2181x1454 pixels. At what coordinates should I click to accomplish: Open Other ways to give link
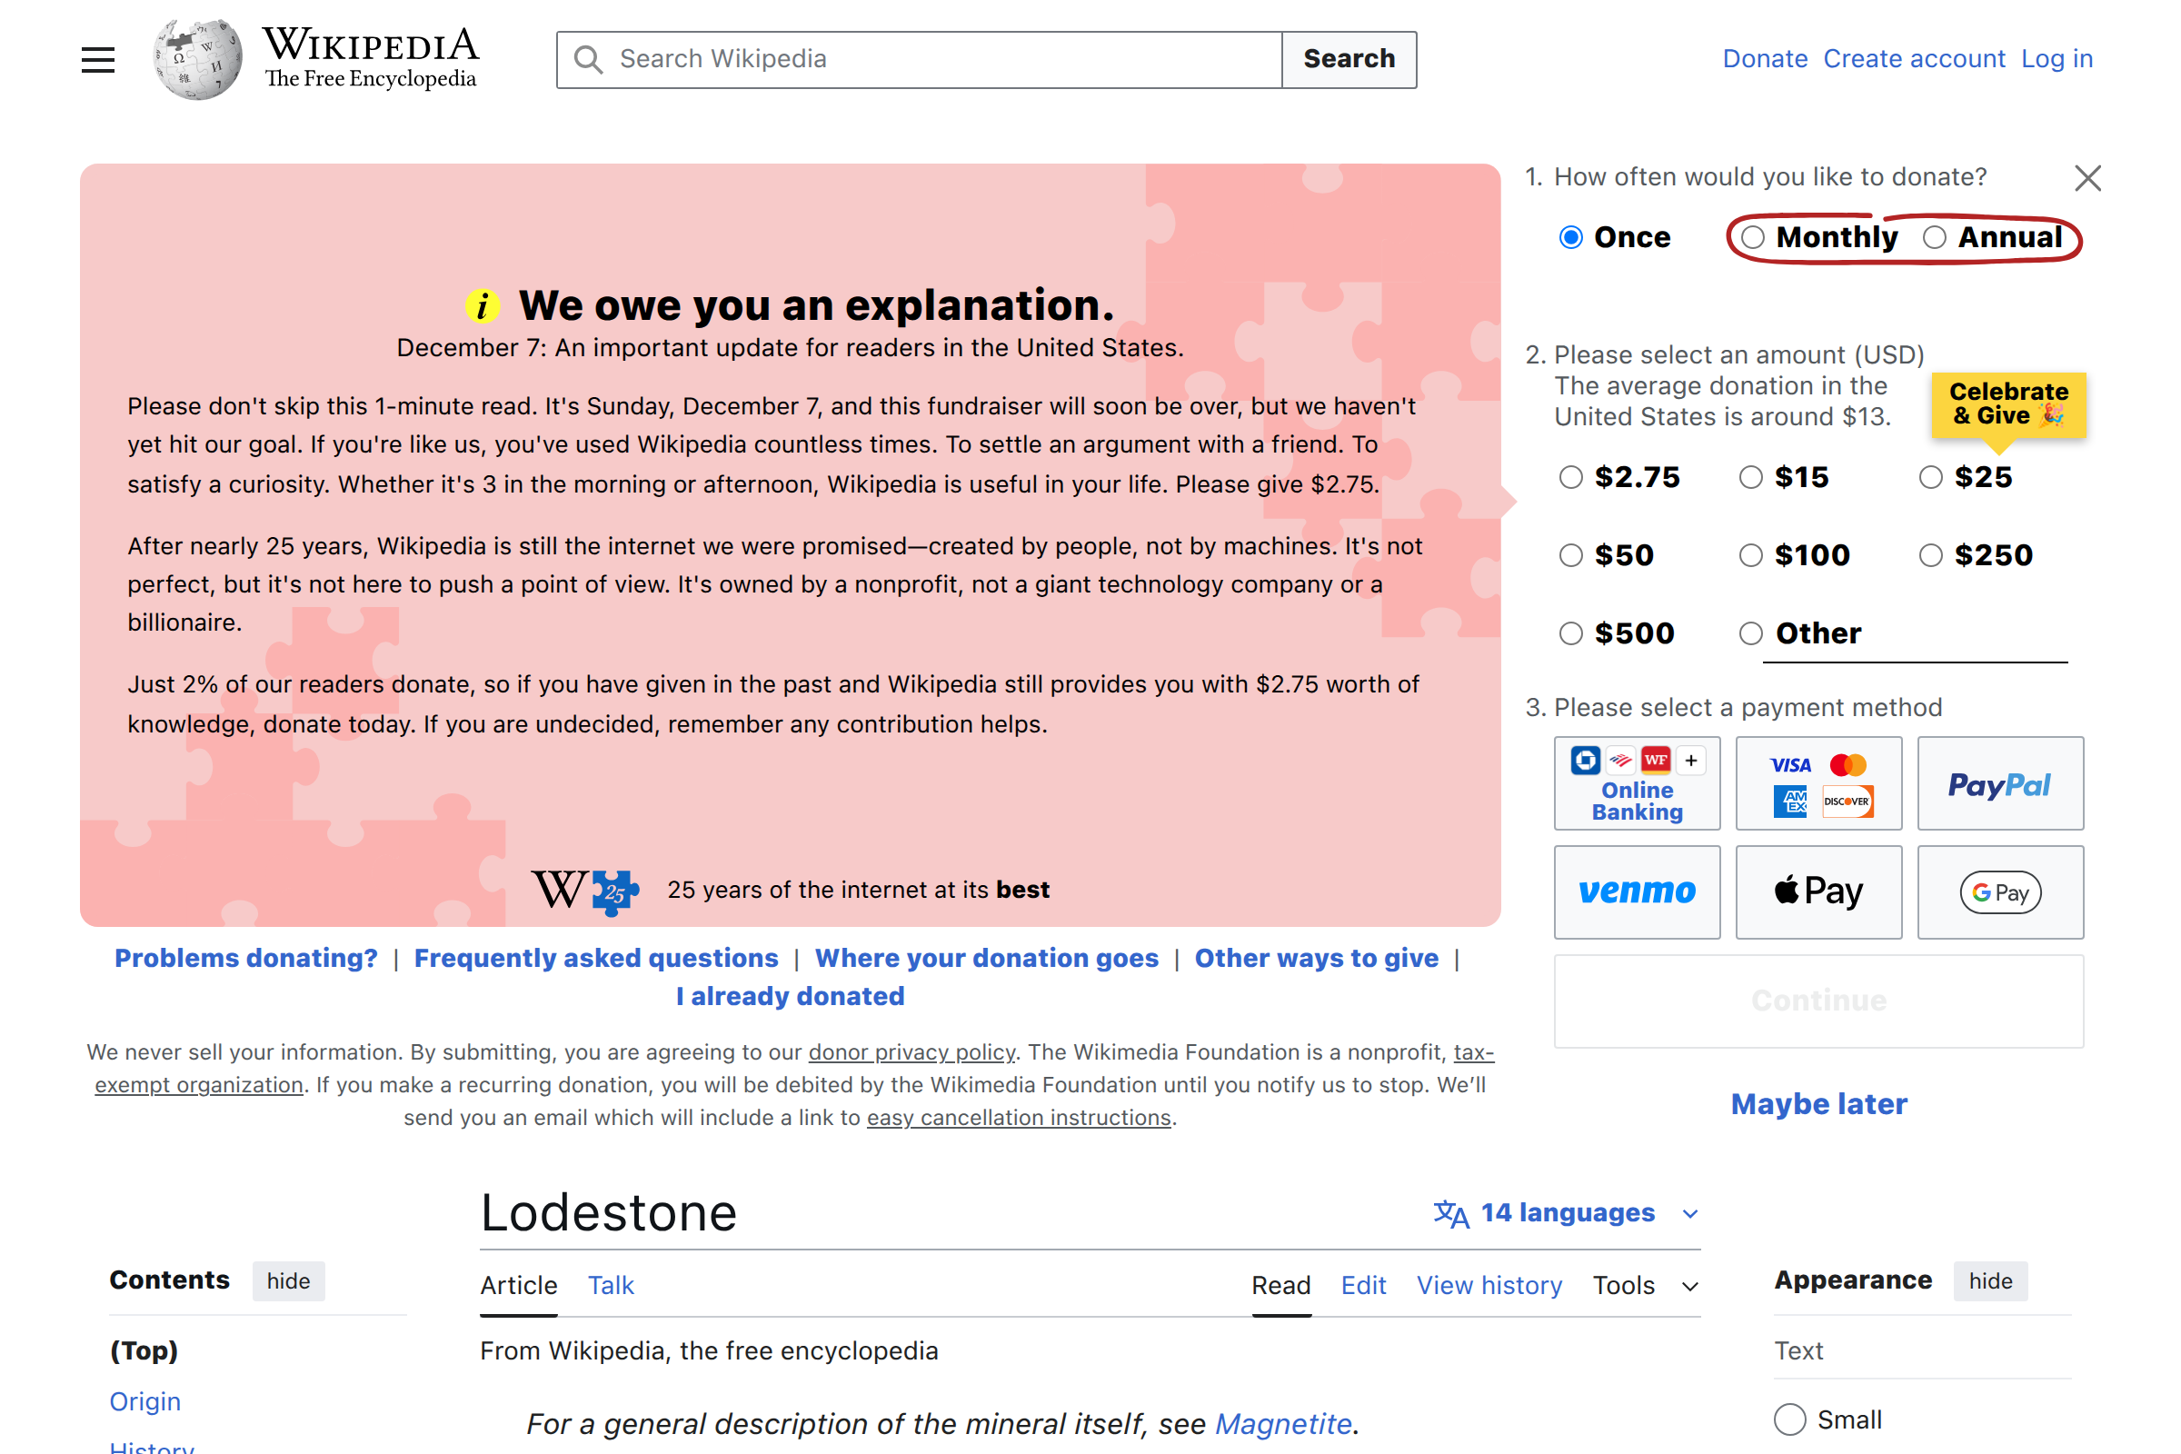[1316, 958]
